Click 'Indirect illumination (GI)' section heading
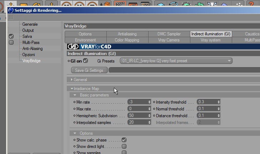This screenshot has width=260, height=154. tap(92, 54)
